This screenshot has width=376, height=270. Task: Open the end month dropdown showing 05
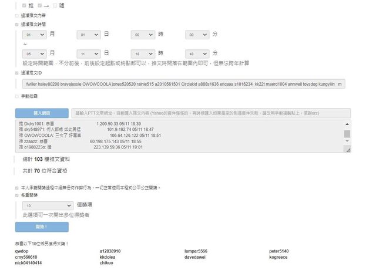(33, 53)
